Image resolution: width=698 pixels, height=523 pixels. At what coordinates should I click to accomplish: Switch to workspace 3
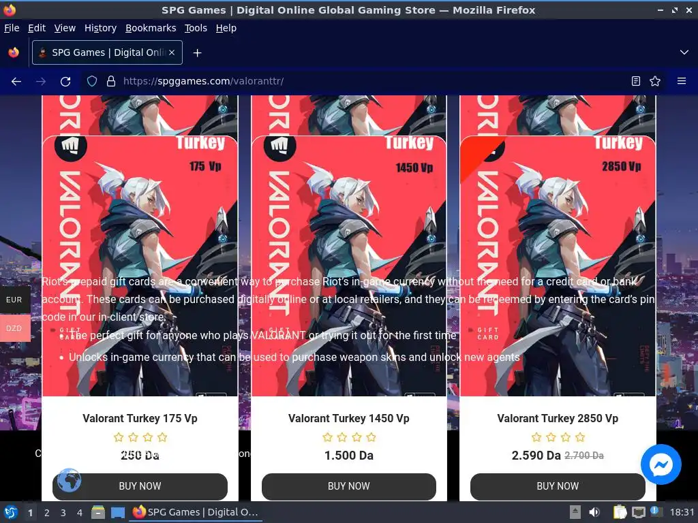point(63,513)
